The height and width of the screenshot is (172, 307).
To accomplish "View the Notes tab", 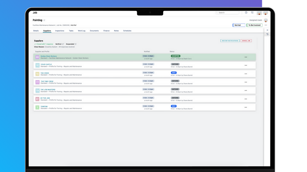I will (116, 31).
